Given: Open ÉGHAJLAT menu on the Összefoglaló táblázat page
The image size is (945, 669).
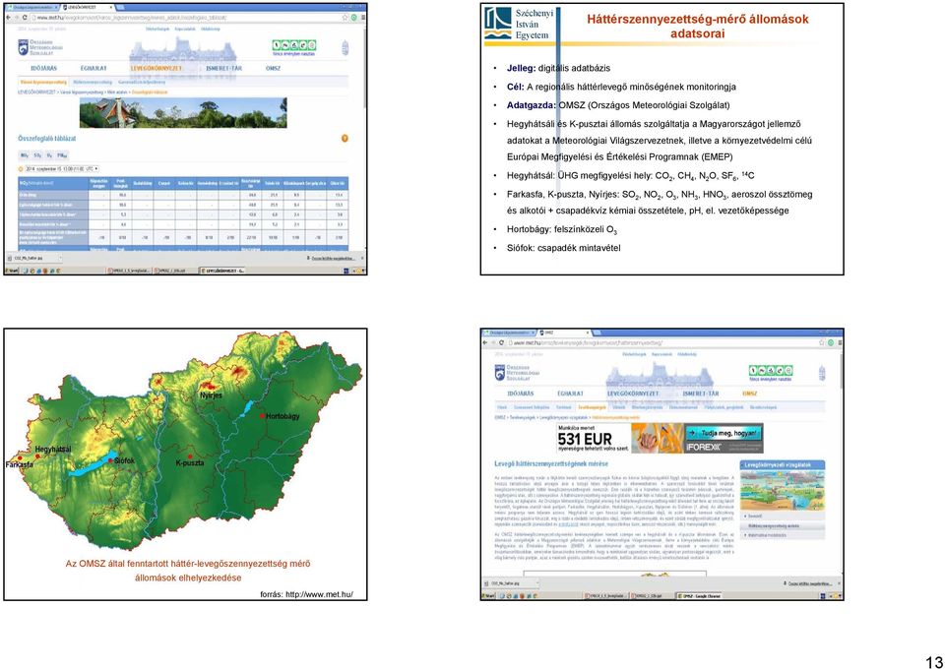Looking at the screenshot, I should [x=94, y=68].
